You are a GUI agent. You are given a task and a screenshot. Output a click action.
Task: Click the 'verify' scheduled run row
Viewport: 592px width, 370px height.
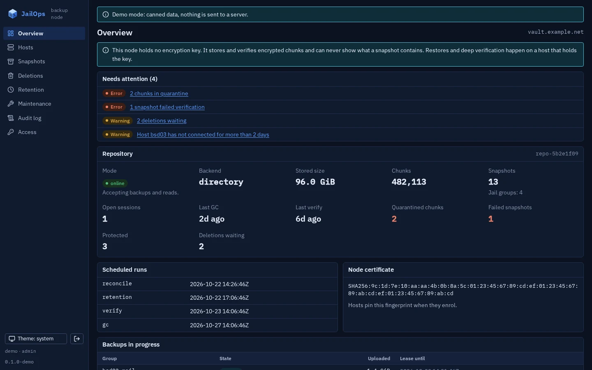tap(217, 311)
